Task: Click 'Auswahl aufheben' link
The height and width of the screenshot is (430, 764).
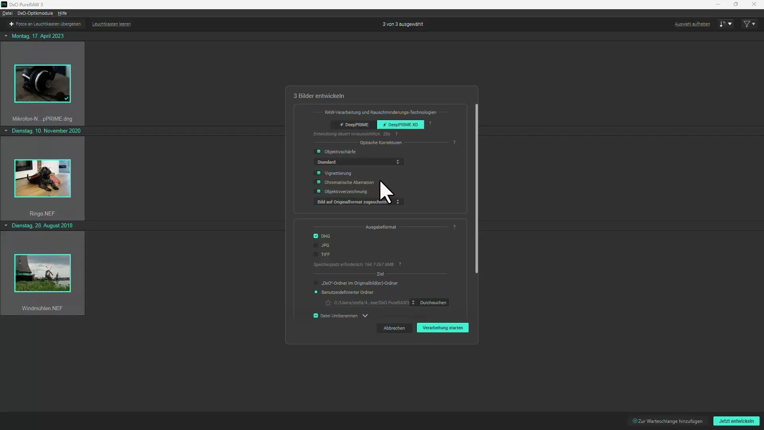Action: 692,24
